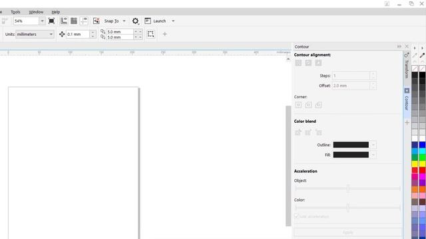Pick the orange swatch in the color palette
This screenshot has width=426, height=239.
(x=415, y=189)
